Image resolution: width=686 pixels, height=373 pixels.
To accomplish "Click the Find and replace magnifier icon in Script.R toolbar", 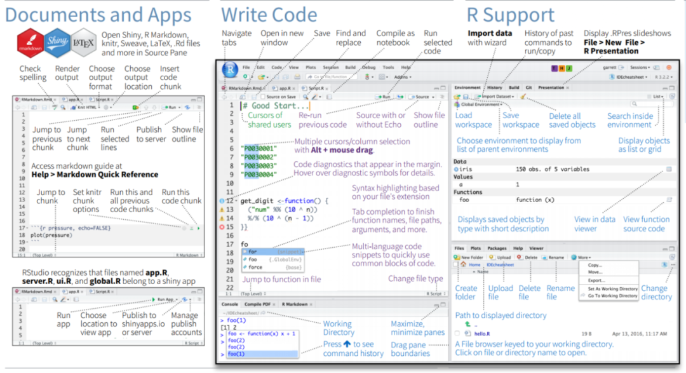I will pyautogui.click(x=306, y=97).
